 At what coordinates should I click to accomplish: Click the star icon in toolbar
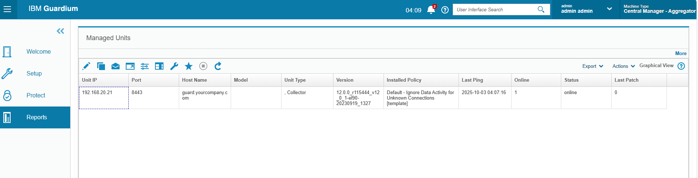pos(189,66)
